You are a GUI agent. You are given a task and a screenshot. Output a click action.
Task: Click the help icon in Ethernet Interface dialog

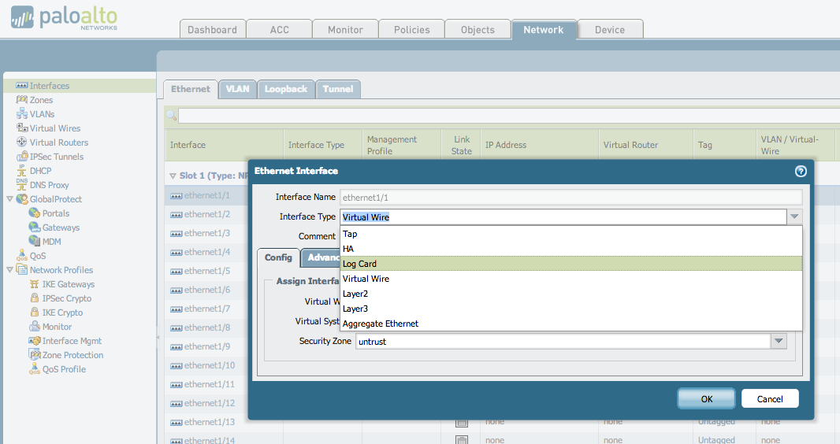(801, 171)
